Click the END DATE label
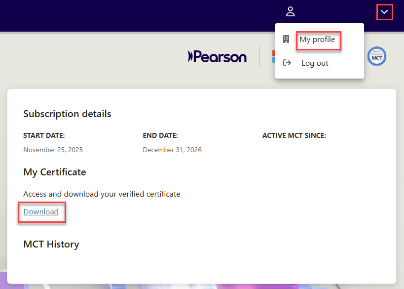Image resolution: width=404 pixels, height=289 pixels. coord(160,135)
